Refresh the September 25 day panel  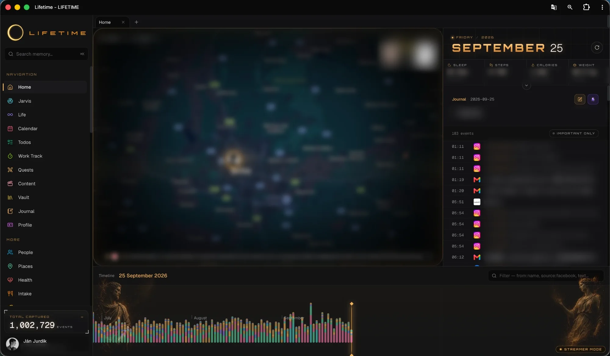597,48
